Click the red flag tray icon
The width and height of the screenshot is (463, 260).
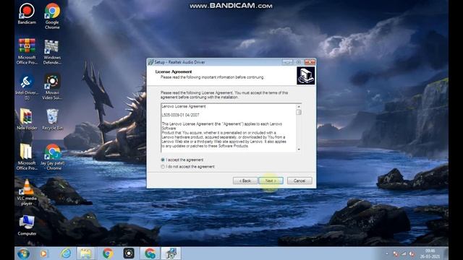tap(396, 253)
